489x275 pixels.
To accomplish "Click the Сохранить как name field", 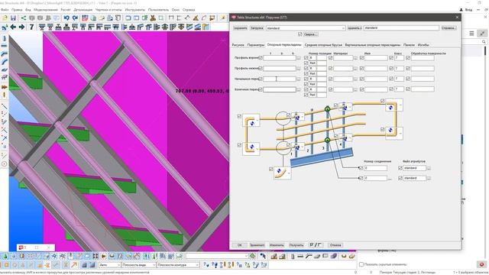I will click(401, 28).
